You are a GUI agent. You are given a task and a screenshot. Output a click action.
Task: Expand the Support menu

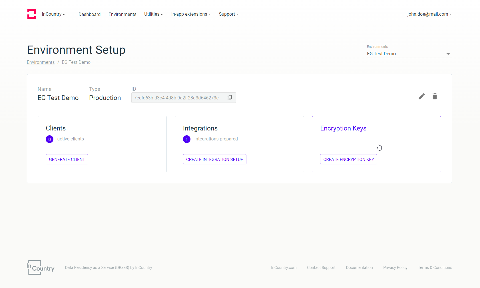[228, 14]
